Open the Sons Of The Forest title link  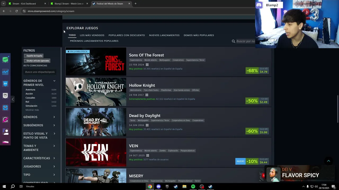146,55
